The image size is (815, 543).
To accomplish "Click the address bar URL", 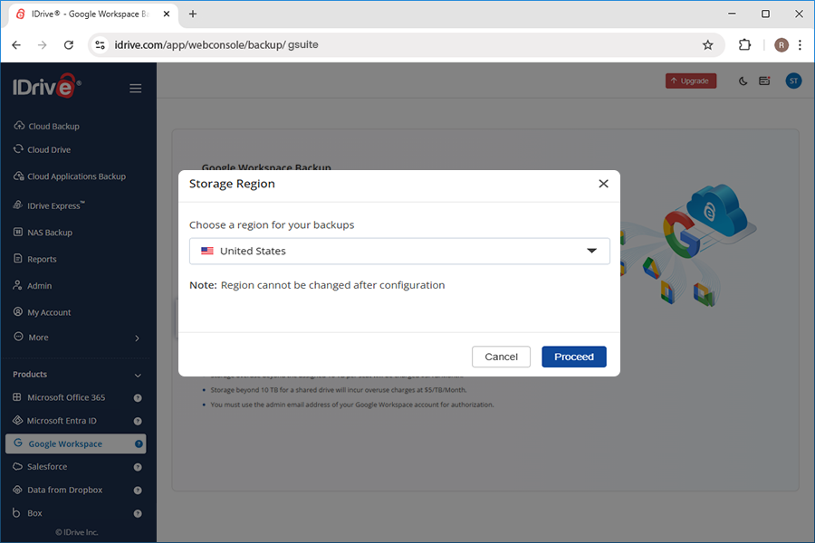I will pos(216,44).
